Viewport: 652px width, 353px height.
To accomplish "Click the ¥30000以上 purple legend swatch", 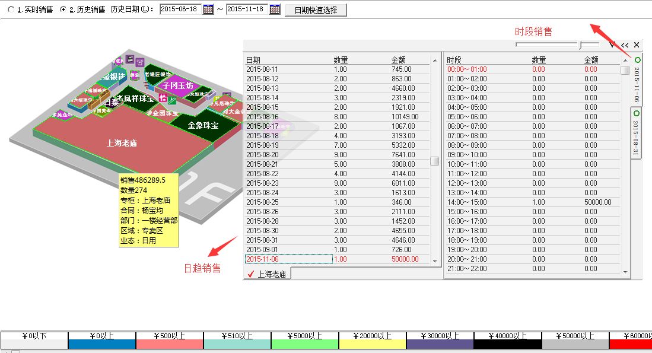I will coord(440,344).
